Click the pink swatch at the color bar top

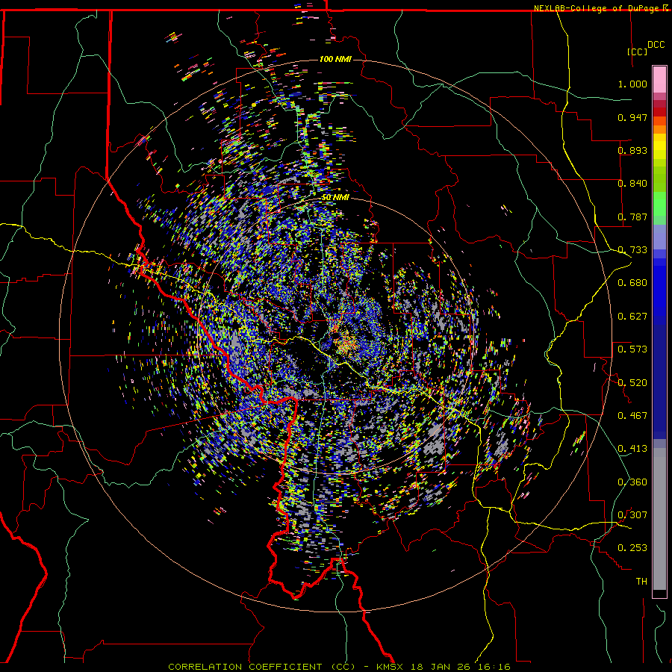pyautogui.click(x=659, y=79)
